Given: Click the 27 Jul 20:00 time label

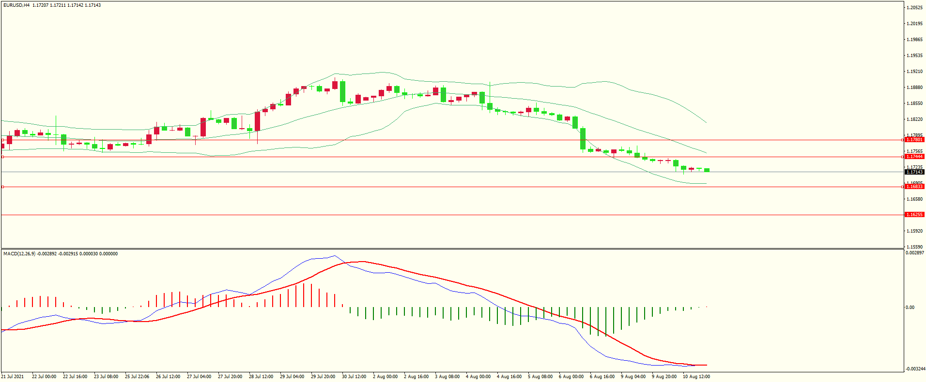Looking at the screenshot, I should (x=230, y=377).
